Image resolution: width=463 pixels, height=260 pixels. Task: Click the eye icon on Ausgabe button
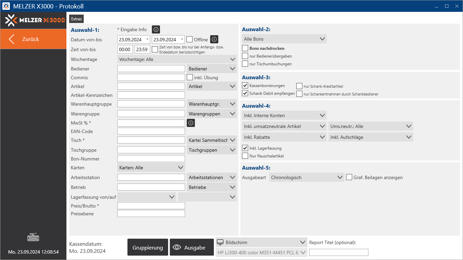click(x=177, y=247)
